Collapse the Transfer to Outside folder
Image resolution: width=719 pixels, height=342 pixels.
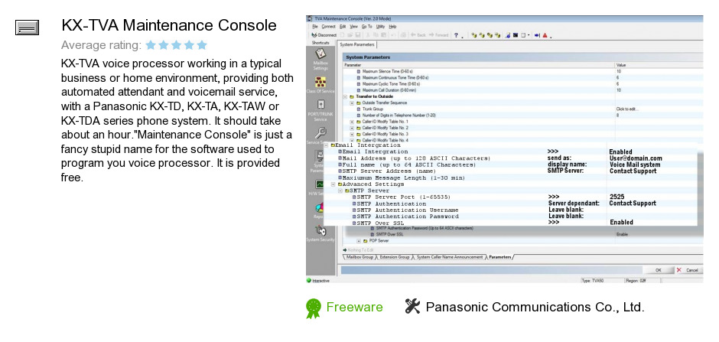click(x=345, y=96)
